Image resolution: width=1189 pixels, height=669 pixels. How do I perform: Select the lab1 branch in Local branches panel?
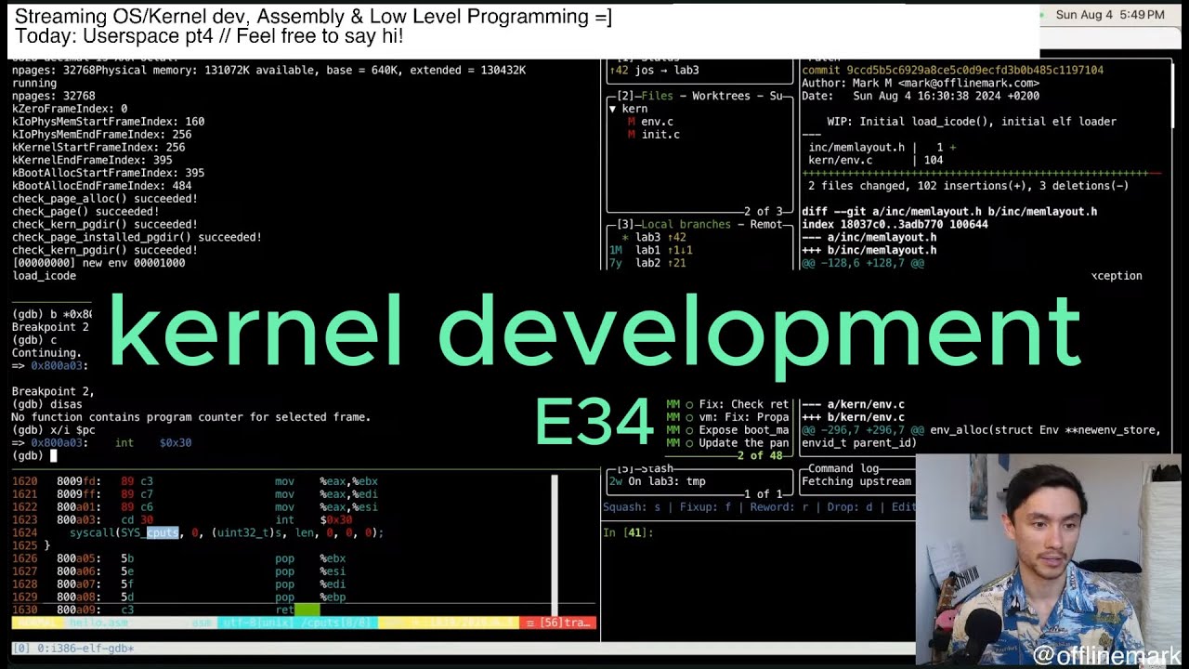(647, 250)
